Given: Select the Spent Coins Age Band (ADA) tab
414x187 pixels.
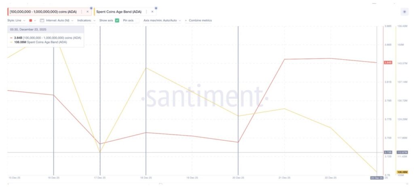Looking at the screenshot, I should pyautogui.click(x=119, y=12).
